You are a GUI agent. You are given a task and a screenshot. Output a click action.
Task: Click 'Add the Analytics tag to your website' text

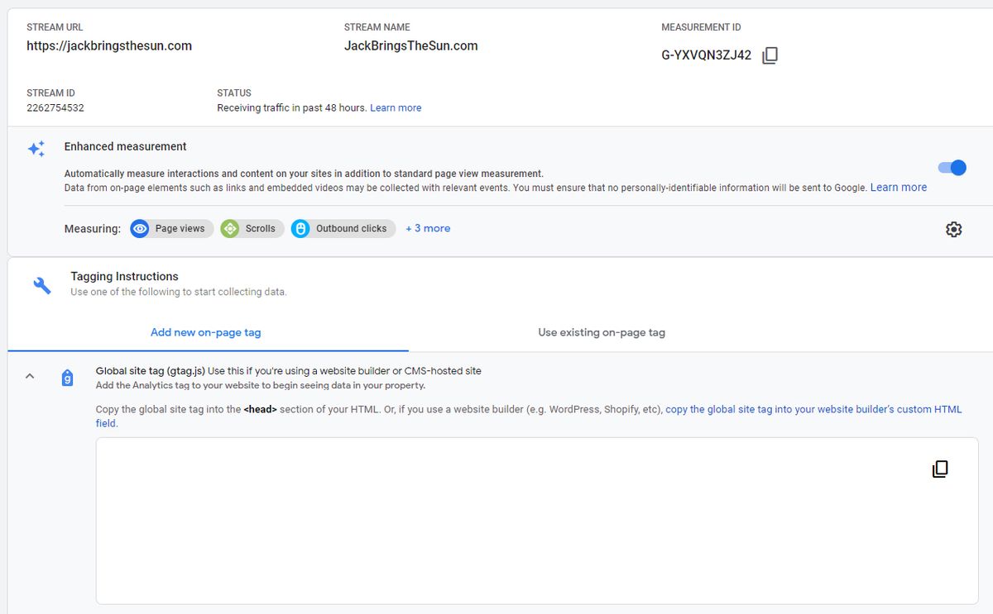[x=261, y=386]
